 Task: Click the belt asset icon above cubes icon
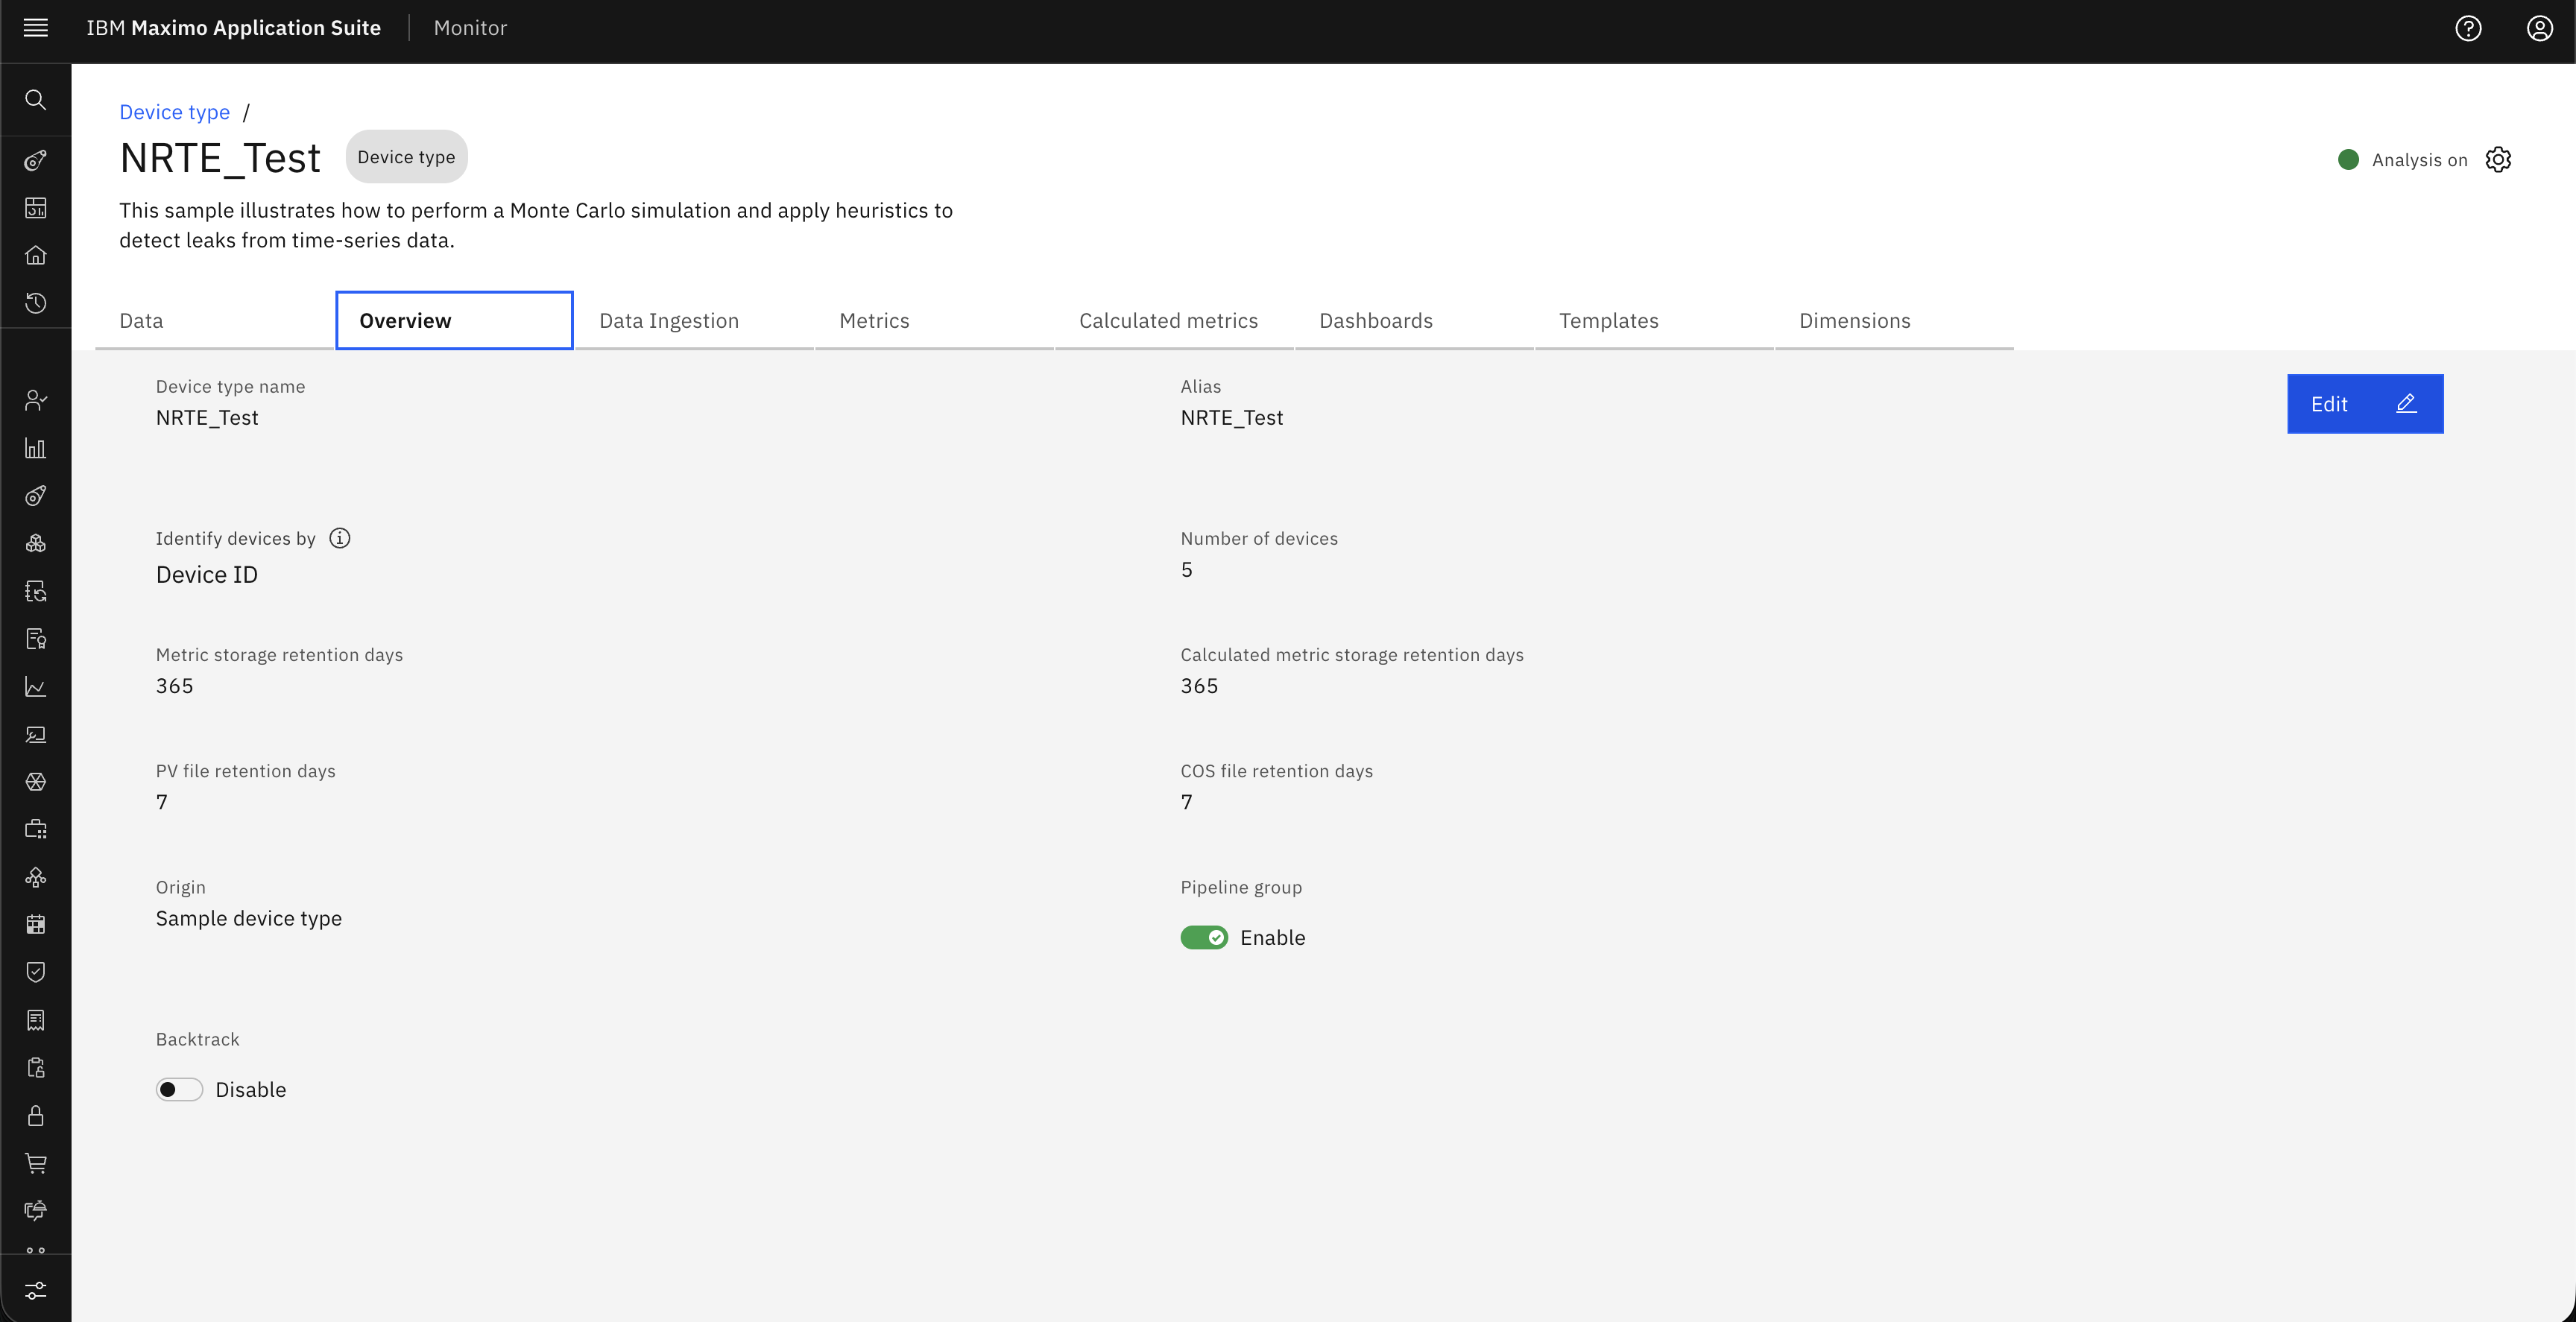pyautogui.click(x=35, y=496)
